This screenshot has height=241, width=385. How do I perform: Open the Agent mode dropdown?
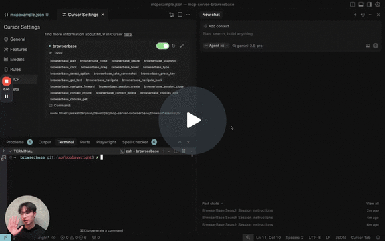pyautogui.click(x=216, y=46)
